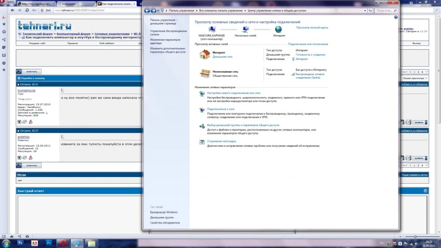Open Моддинг сайт in the forum menu
The height and width of the screenshot is (248, 441).
[x=37, y=43]
